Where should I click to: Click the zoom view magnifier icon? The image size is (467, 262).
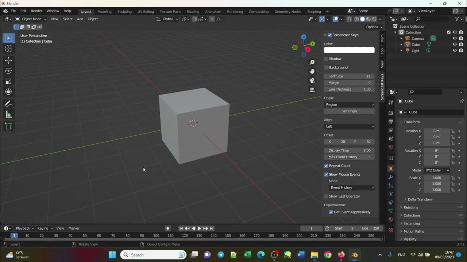(312, 63)
